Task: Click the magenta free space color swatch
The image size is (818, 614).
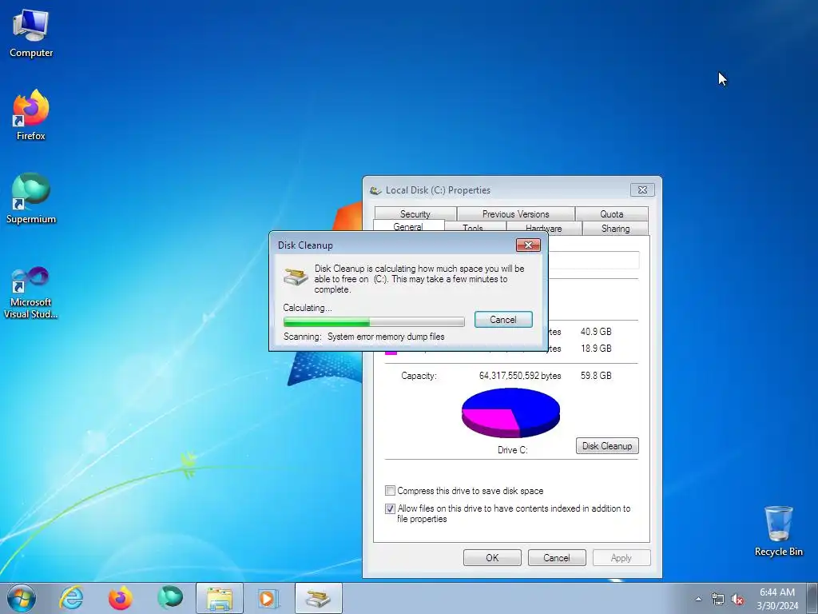Action: 391,352
